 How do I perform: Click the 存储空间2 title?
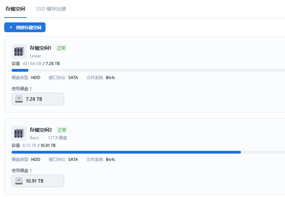point(41,130)
